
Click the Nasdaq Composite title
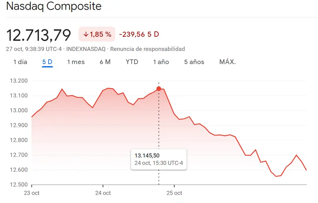tap(54, 6)
